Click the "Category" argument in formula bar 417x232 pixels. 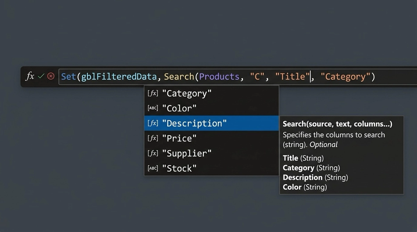pos(345,77)
